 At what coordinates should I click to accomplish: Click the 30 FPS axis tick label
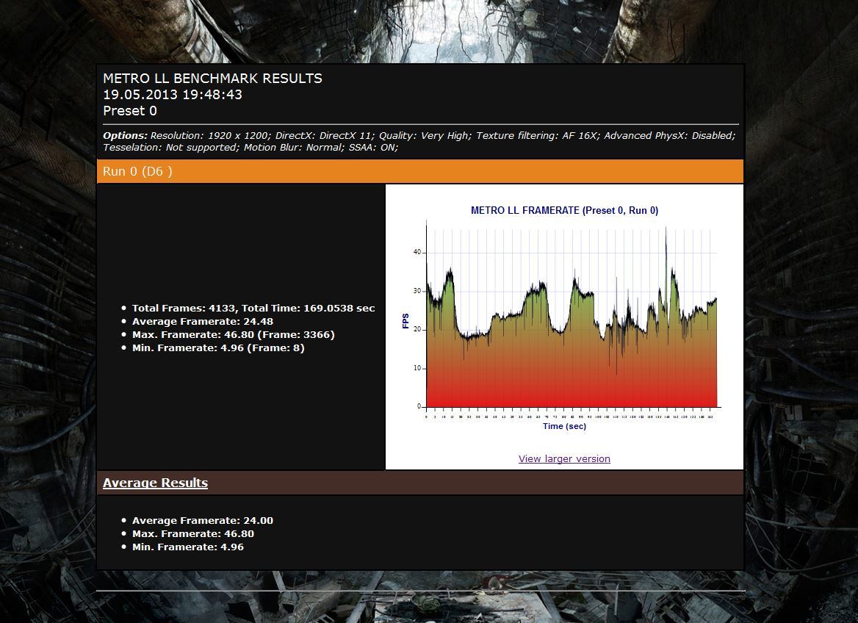tap(417, 291)
